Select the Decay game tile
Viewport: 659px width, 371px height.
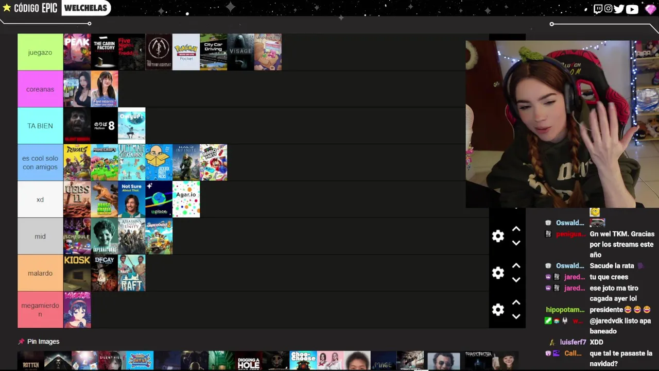(105, 273)
